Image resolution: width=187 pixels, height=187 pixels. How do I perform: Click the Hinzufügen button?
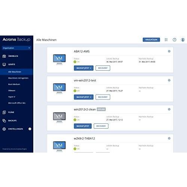coord(151,40)
